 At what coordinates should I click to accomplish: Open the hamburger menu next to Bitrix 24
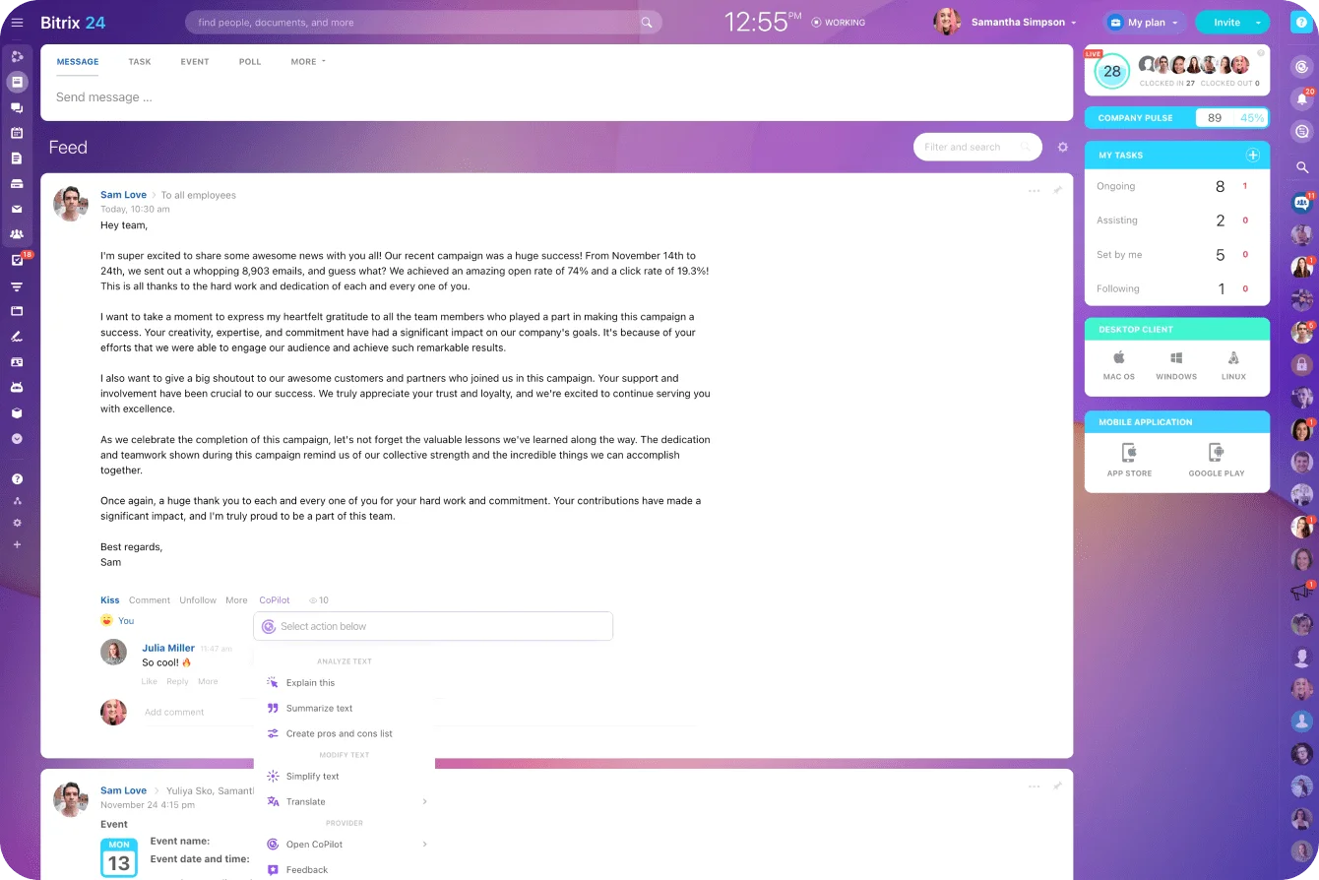click(17, 23)
